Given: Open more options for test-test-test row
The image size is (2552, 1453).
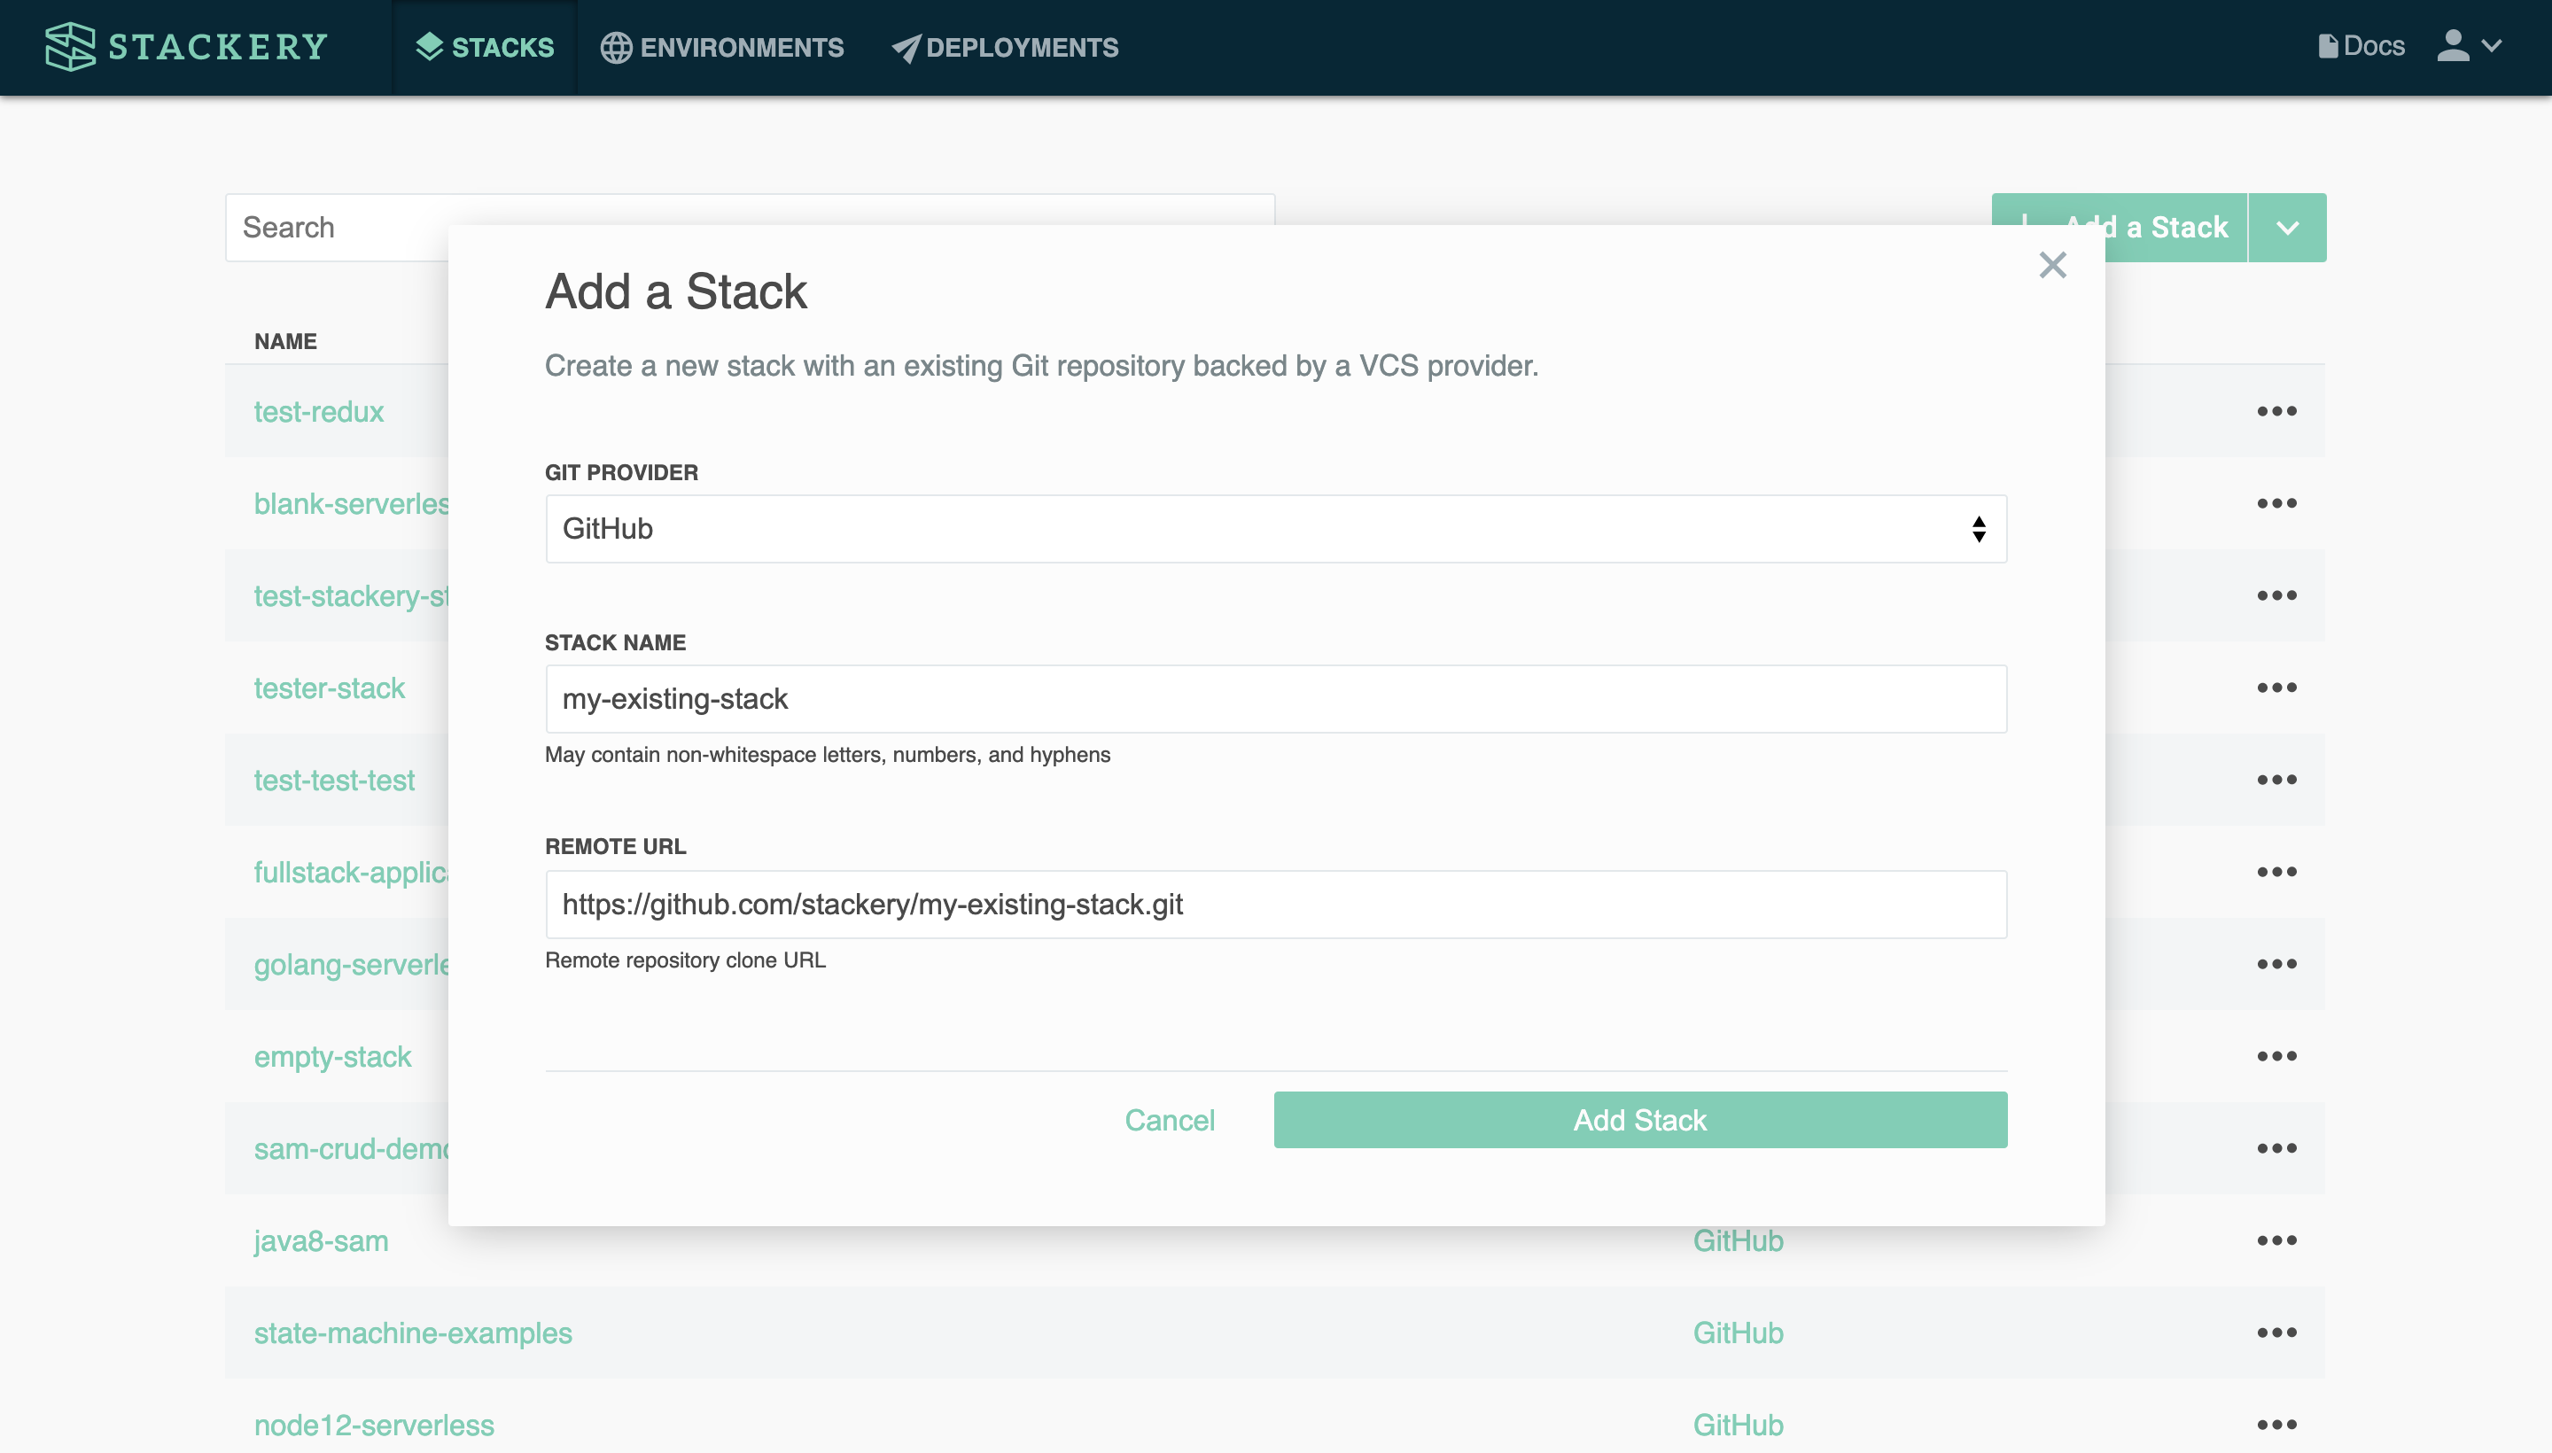Looking at the screenshot, I should (2276, 780).
